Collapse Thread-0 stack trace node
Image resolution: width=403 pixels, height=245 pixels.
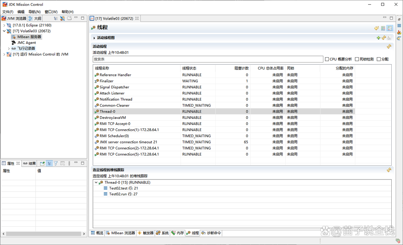[96, 183]
